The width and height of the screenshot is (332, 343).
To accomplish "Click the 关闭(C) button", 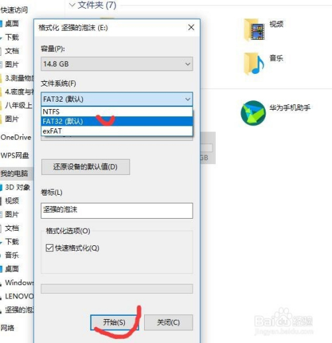I will coord(169,322).
